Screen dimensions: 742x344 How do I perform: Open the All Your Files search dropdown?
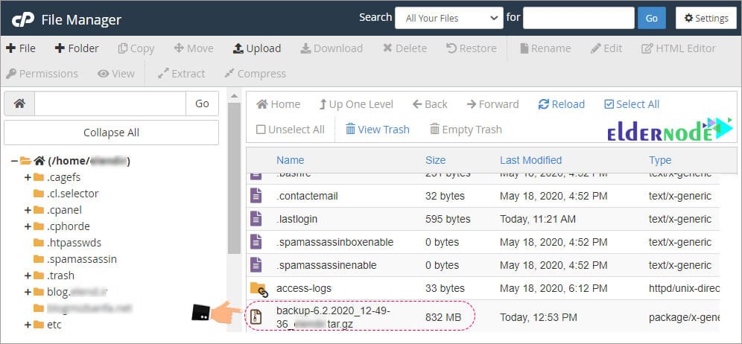448,18
